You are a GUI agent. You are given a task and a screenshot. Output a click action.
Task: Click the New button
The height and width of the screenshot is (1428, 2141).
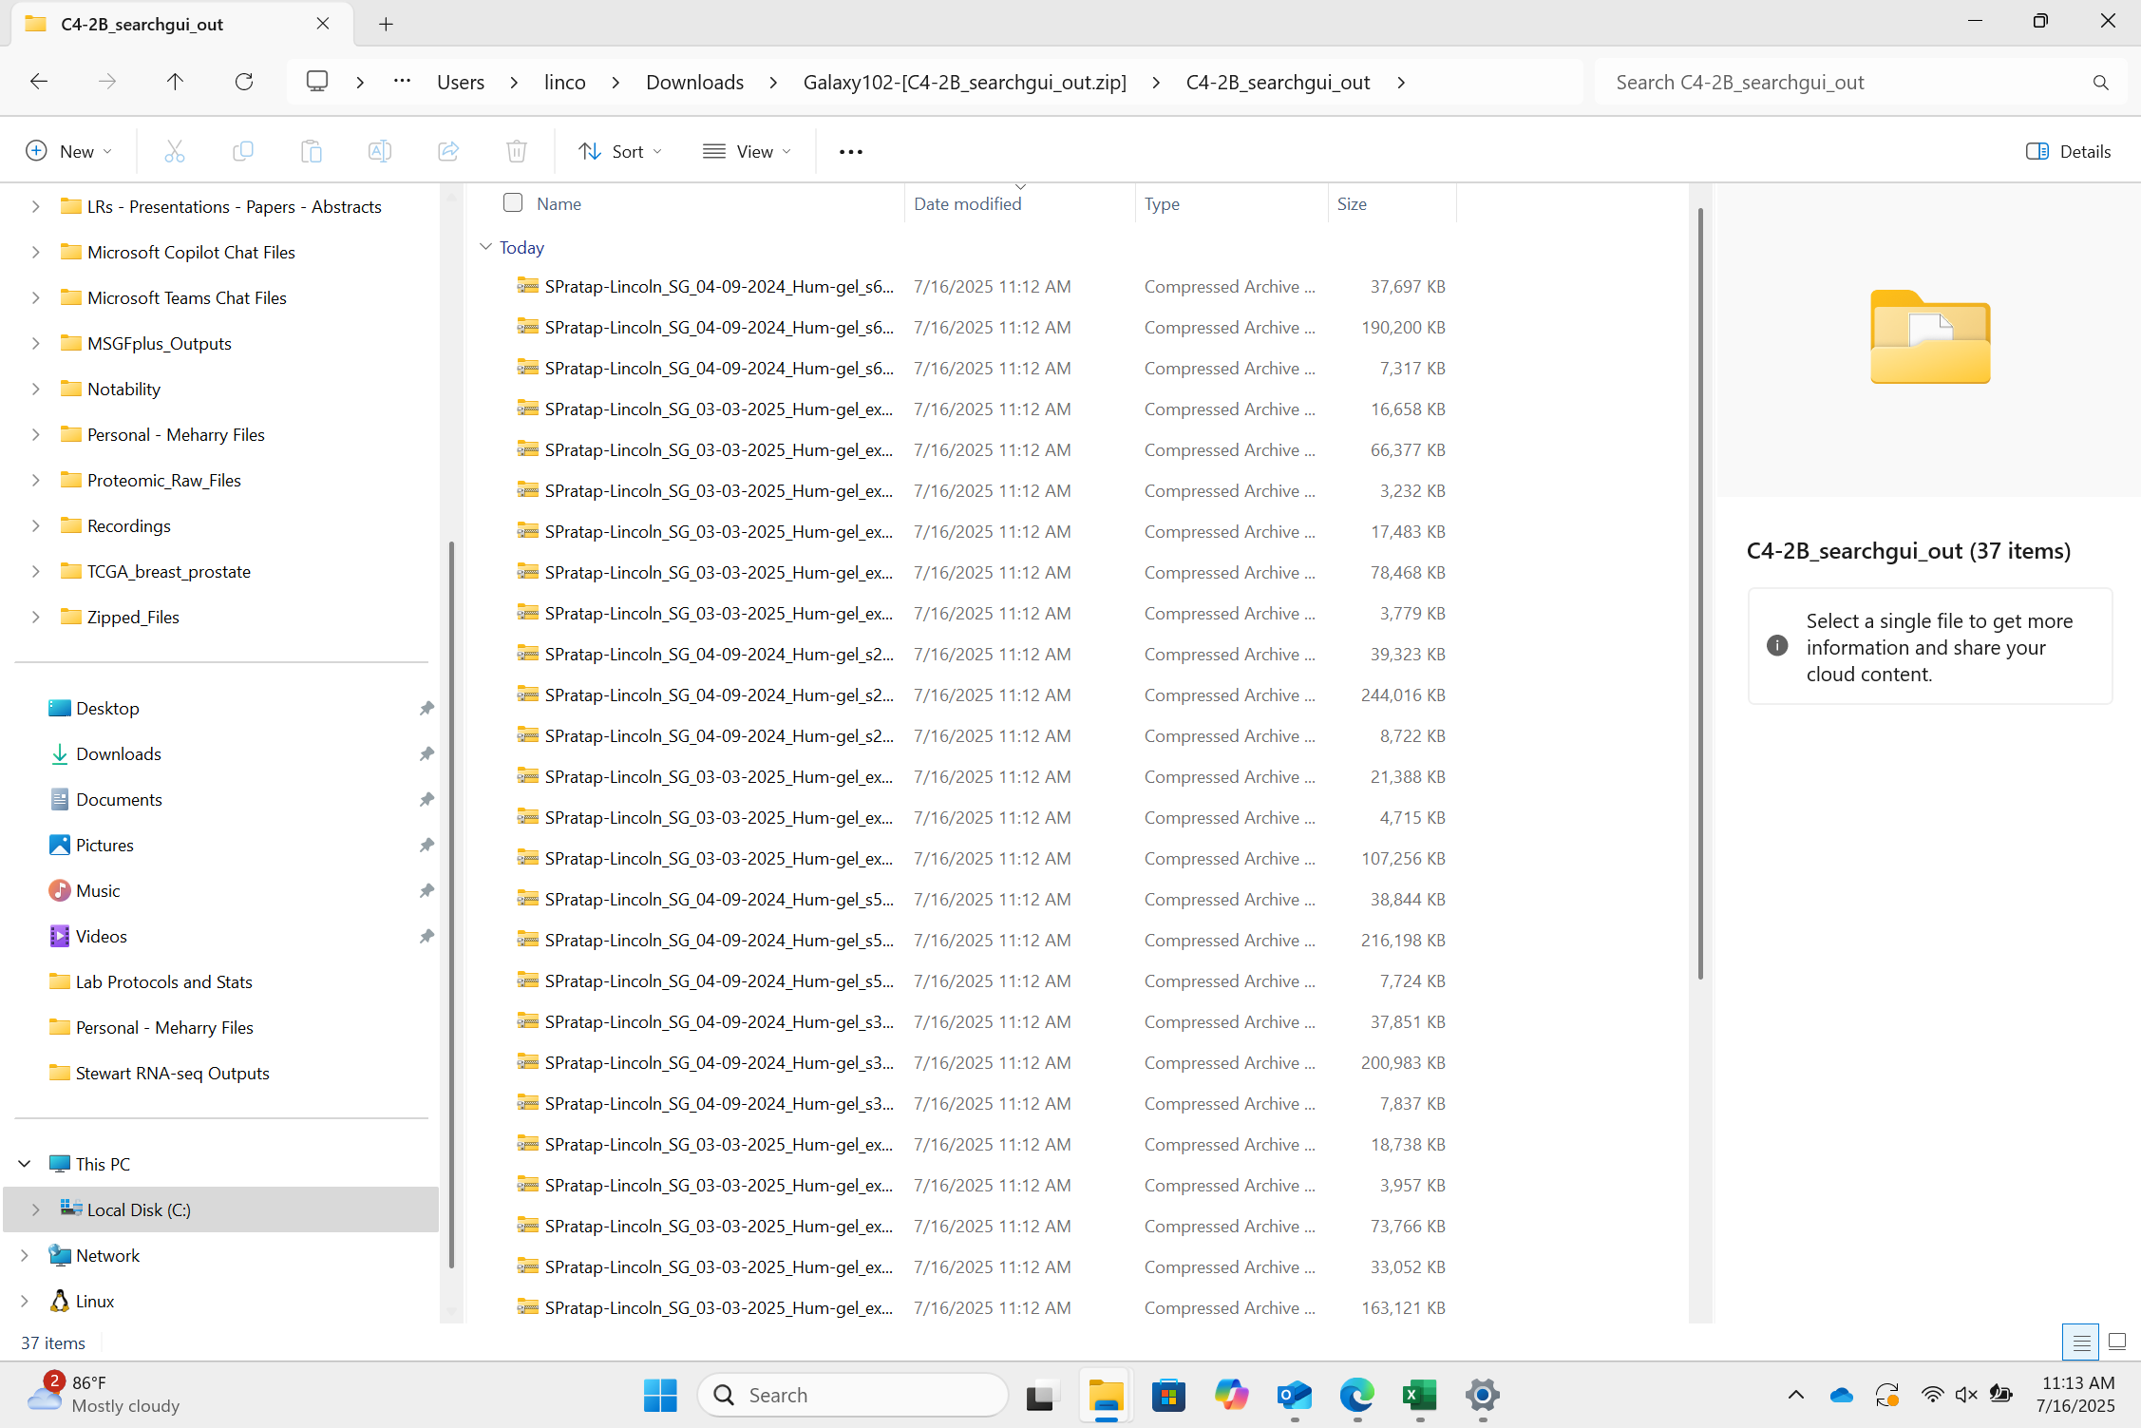pos(68,151)
